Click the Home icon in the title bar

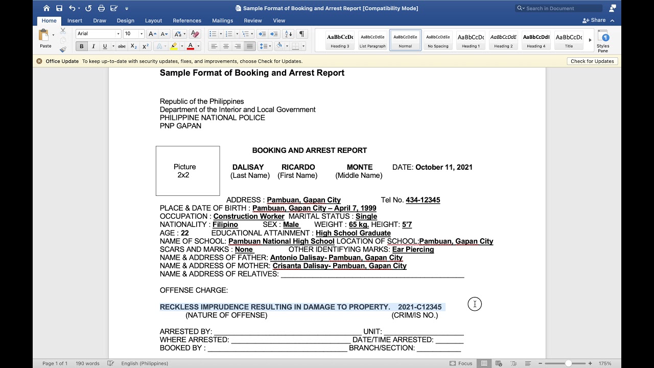(x=46, y=8)
